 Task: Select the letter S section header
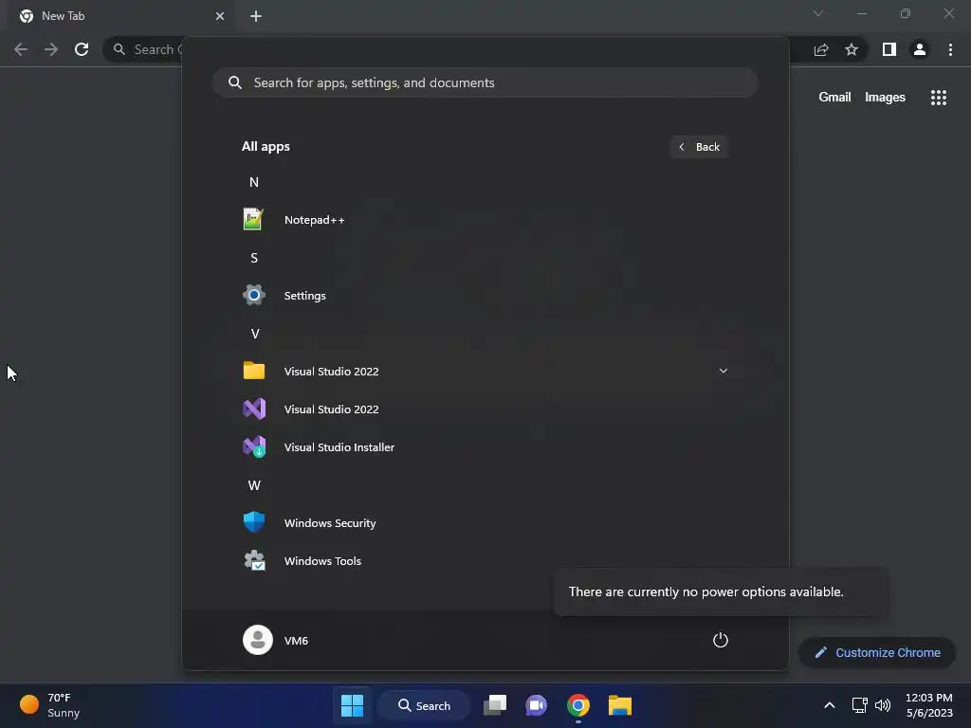point(254,258)
